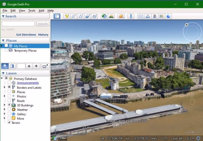View in Google Maps icon
This screenshot has height=141, width=203.
click(161, 16)
